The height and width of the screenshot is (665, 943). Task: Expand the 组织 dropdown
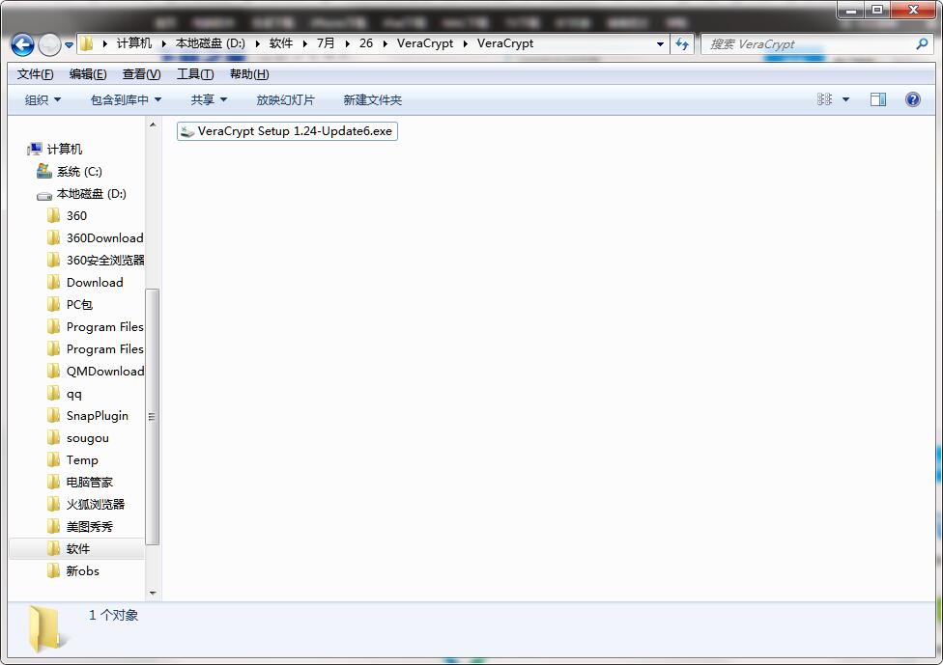coord(43,99)
